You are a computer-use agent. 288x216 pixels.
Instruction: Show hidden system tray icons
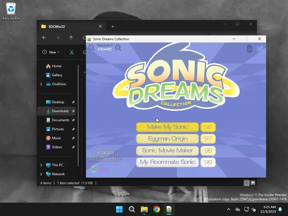229,209
